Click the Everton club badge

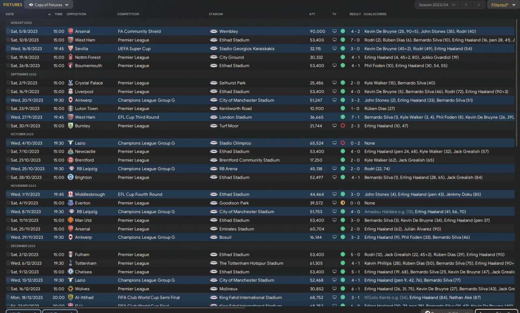pyautogui.click(x=71, y=203)
